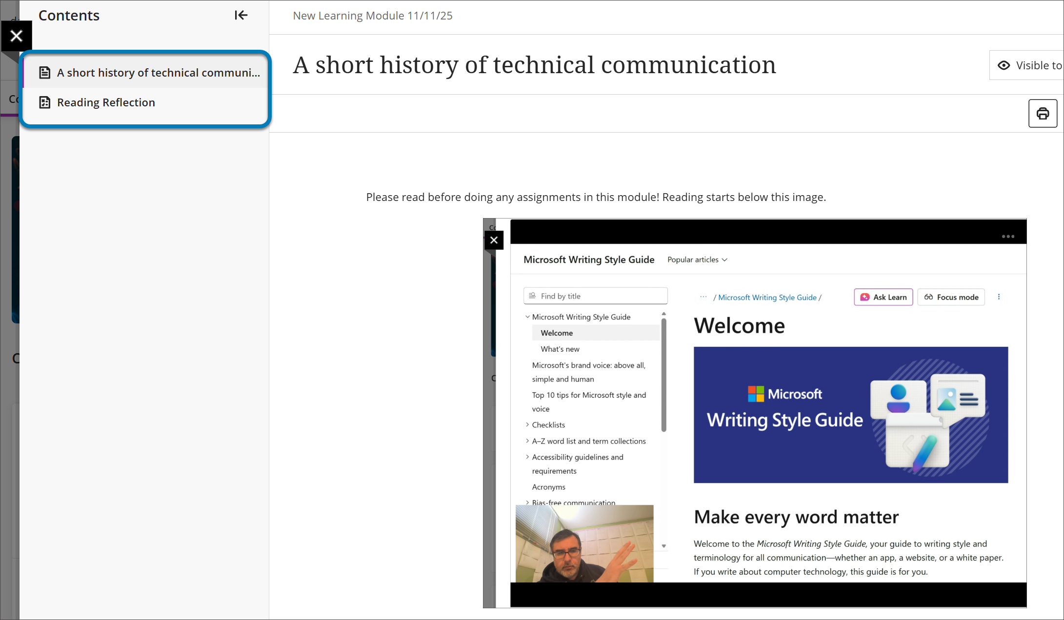Image resolution: width=1064 pixels, height=620 pixels.
Task: Collapse the Microsoft Writing Style Guide tree
Action: coord(527,316)
